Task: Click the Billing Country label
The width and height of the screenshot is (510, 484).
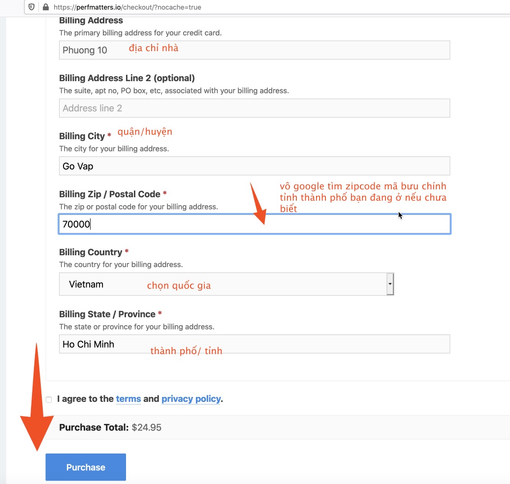Action: coord(91,252)
